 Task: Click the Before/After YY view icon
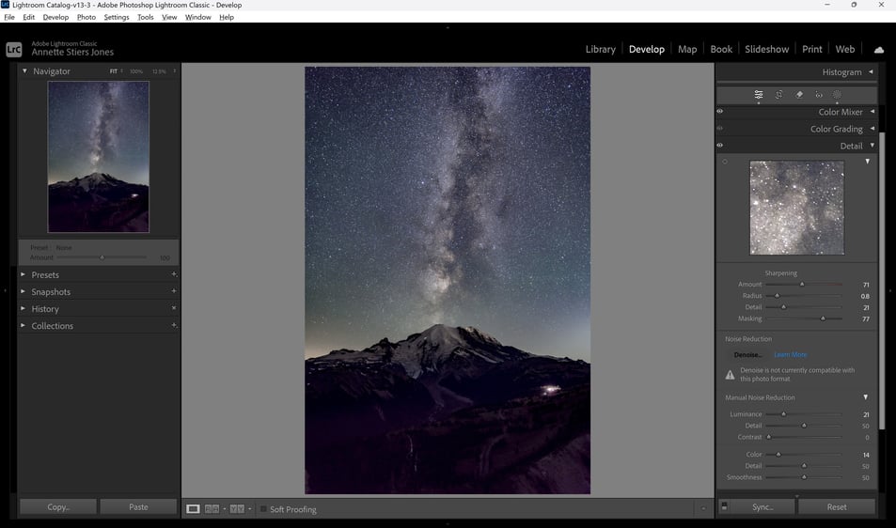[x=237, y=508]
